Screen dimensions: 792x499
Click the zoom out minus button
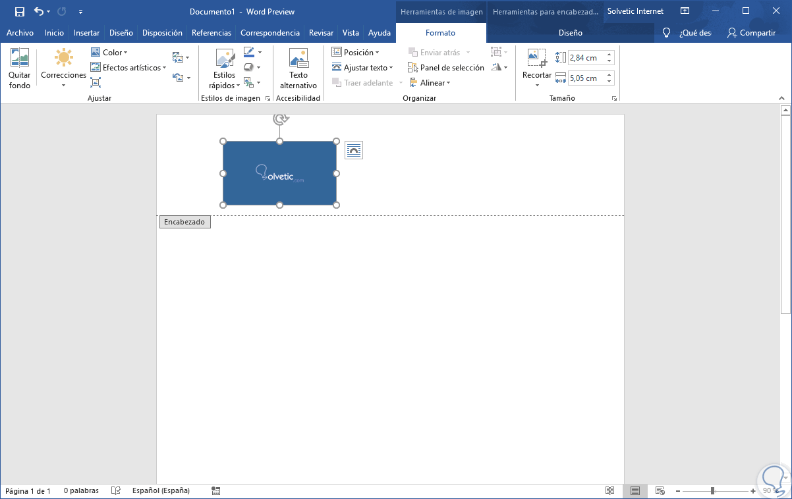click(x=677, y=491)
